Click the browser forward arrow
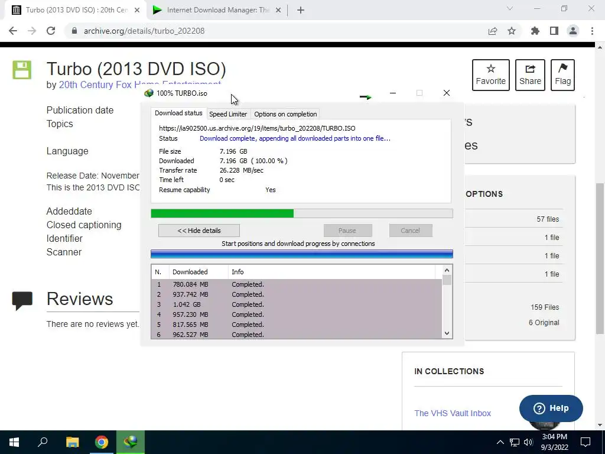The image size is (605, 454). (x=32, y=31)
